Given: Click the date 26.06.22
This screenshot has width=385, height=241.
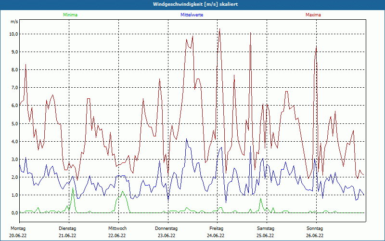Looking at the screenshot, I should click(x=315, y=236).
